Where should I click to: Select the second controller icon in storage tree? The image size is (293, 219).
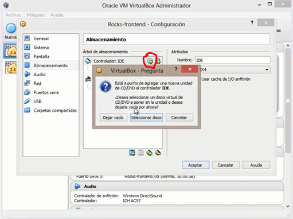(x=88, y=79)
